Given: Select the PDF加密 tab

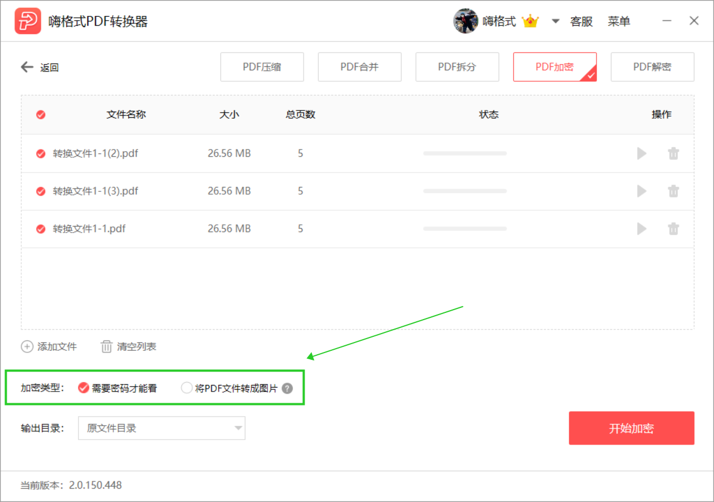Looking at the screenshot, I should tap(555, 67).
